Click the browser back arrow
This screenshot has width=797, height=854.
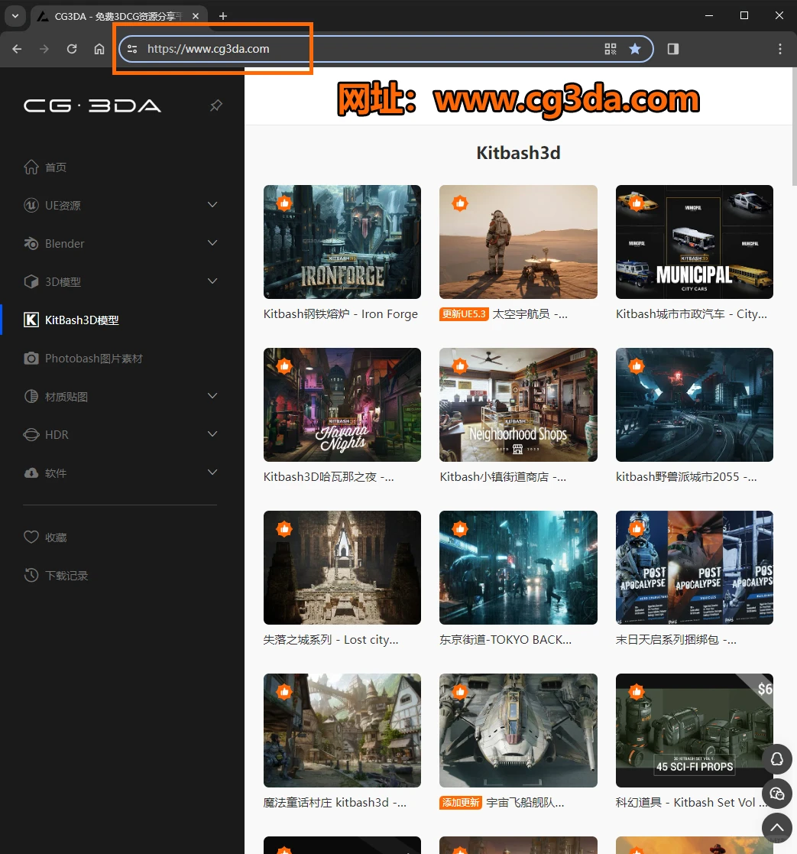(17, 49)
